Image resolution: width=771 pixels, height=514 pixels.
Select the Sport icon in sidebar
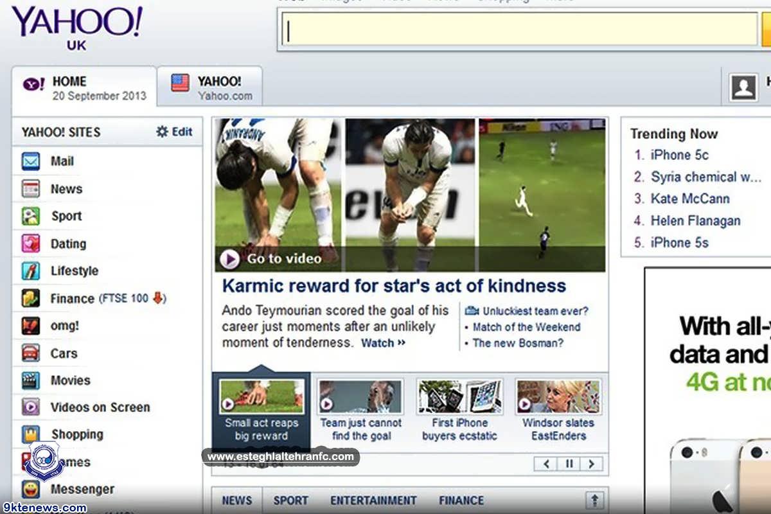[x=31, y=216]
